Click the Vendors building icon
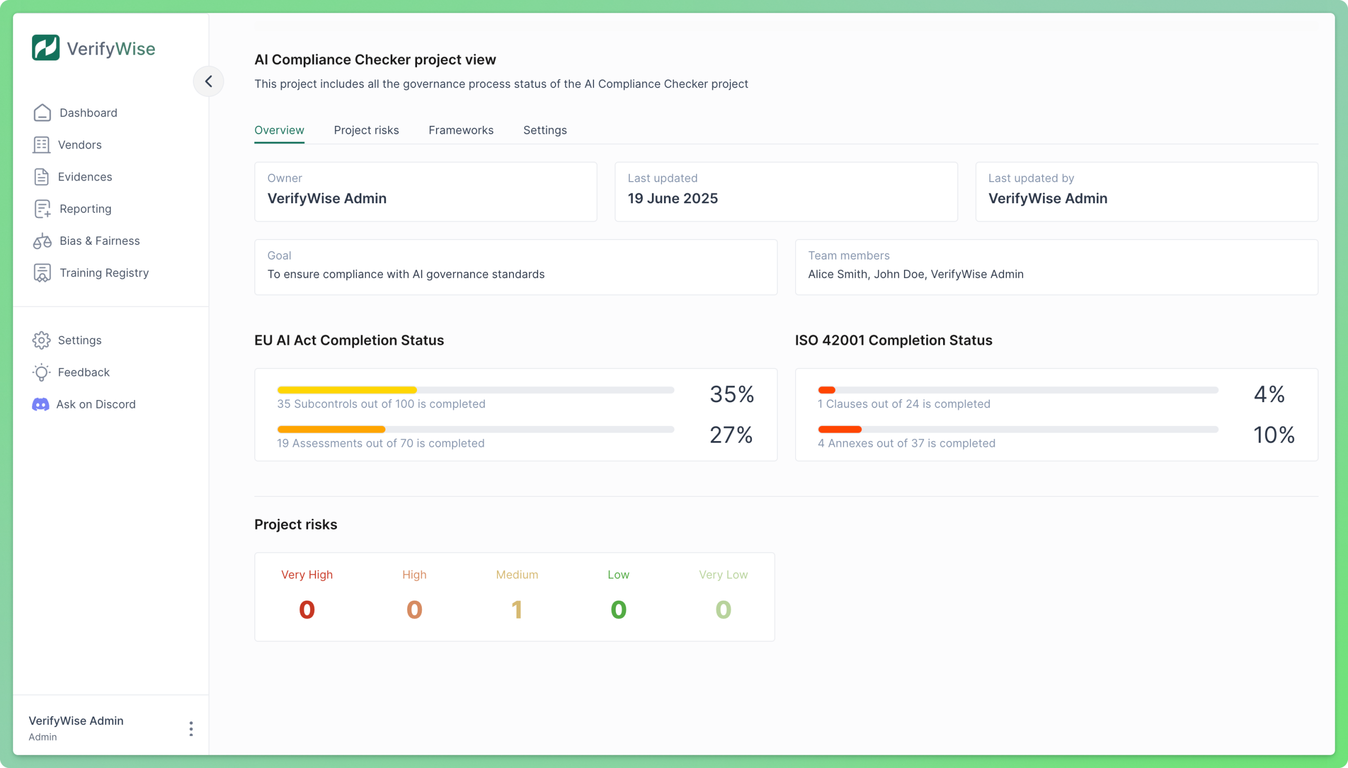The height and width of the screenshot is (768, 1348). click(x=42, y=145)
